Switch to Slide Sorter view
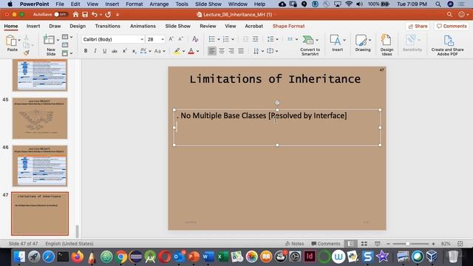 tap(364, 244)
